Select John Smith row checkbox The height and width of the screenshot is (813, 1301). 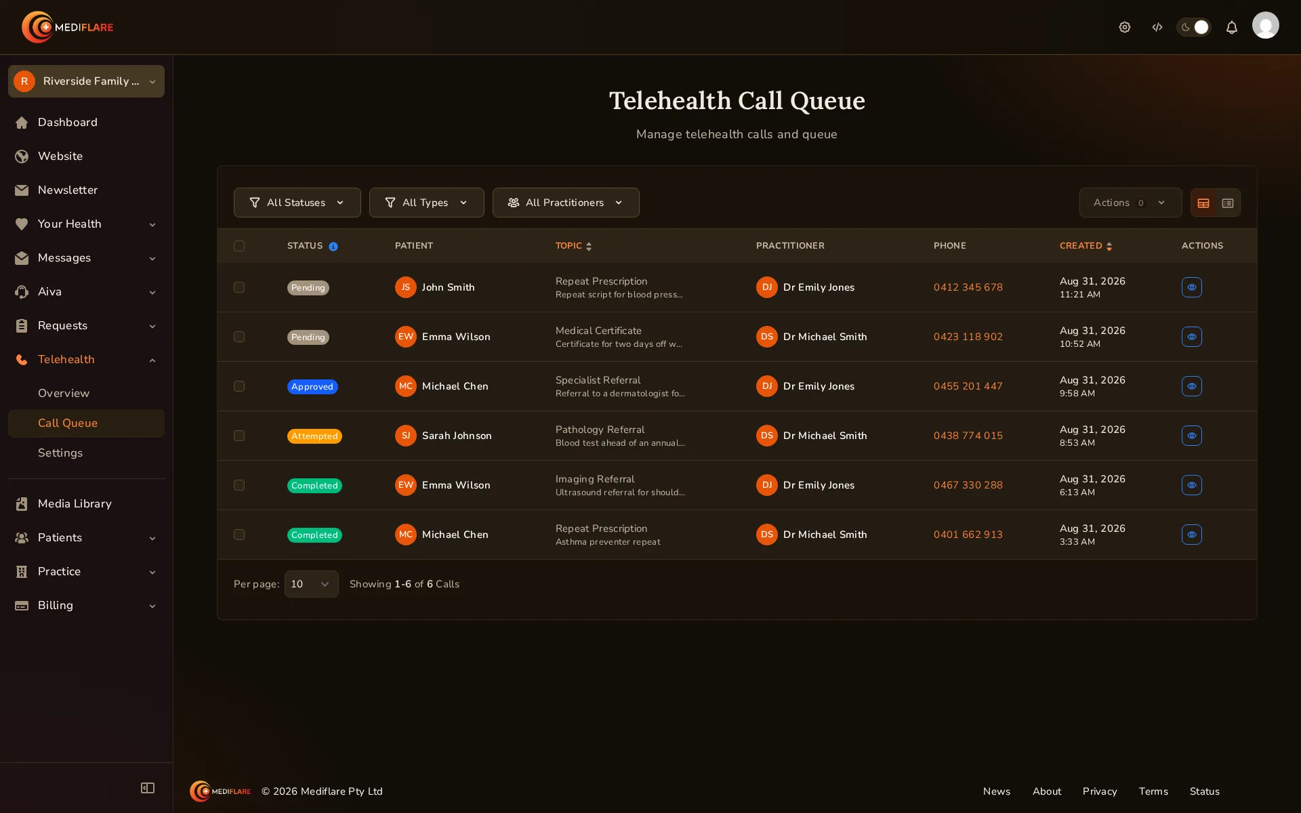click(x=239, y=287)
